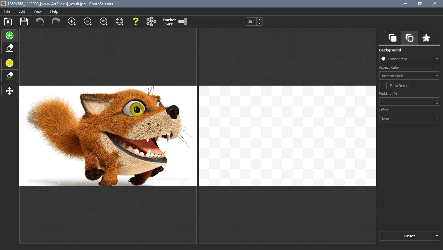Open the View menu
This screenshot has width=443, height=250.
[37, 11]
